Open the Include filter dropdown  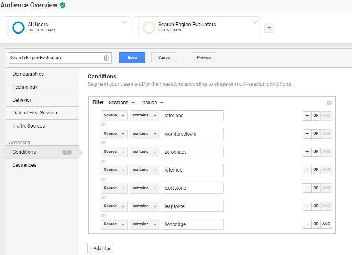coord(152,103)
